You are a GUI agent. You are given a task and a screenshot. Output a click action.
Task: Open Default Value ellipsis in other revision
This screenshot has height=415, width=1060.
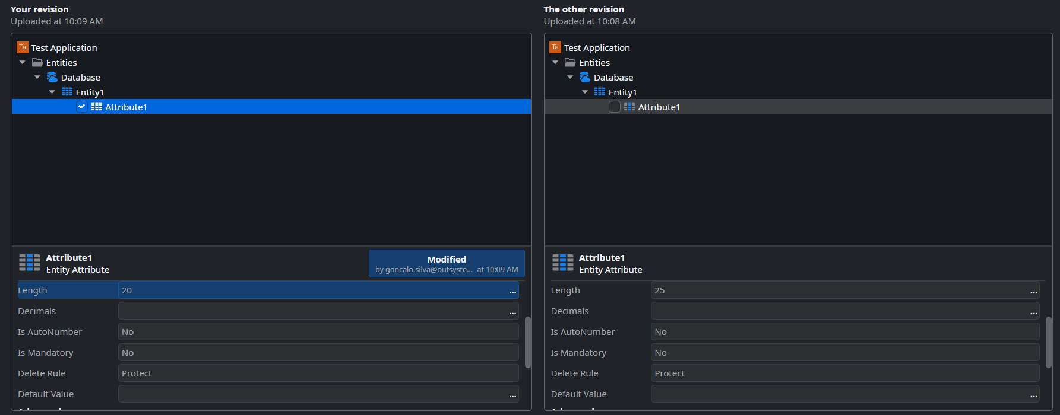[x=1033, y=395]
